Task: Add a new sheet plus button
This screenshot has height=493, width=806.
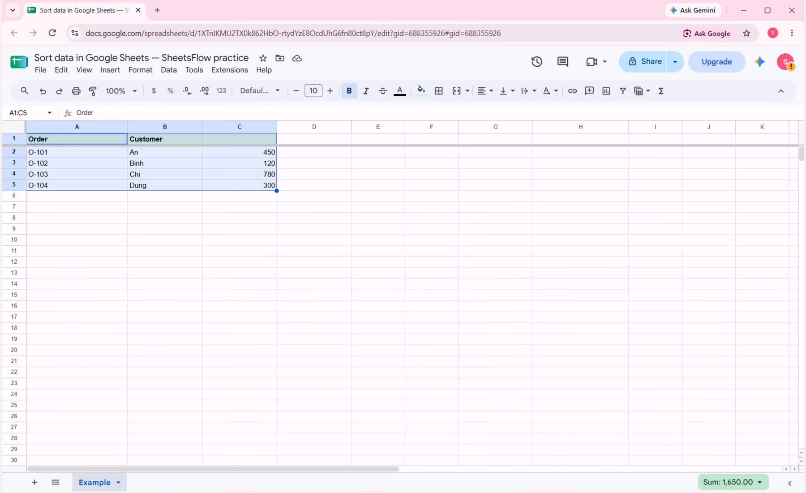Action: [x=34, y=482]
